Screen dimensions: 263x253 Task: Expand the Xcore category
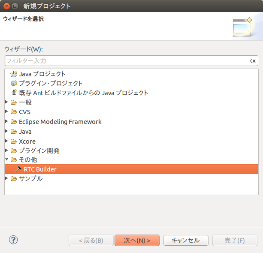6,141
